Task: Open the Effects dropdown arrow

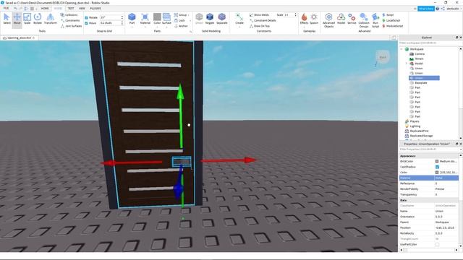Action: pos(304,27)
